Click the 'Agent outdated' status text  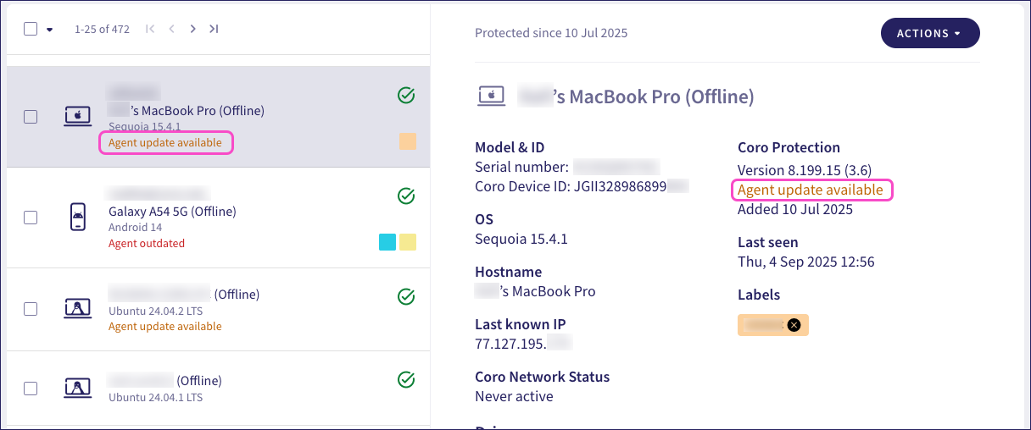click(x=147, y=244)
